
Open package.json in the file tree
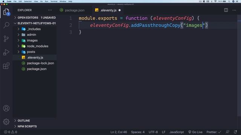click(35, 69)
